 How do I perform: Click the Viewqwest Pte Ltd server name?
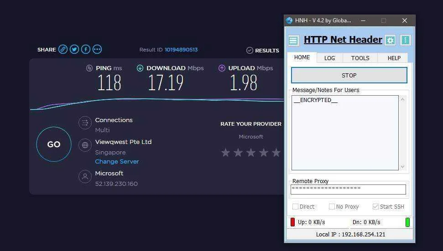click(x=123, y=142)
